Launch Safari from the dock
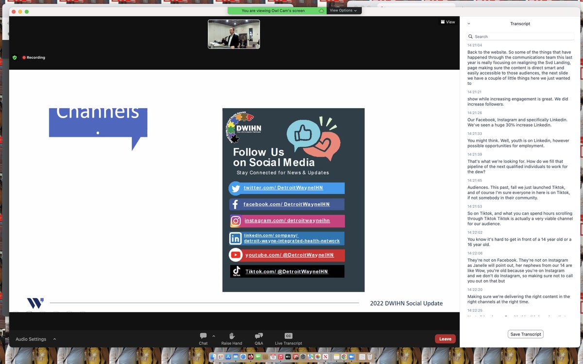The image size is (583, 364). tap(243, 357)
